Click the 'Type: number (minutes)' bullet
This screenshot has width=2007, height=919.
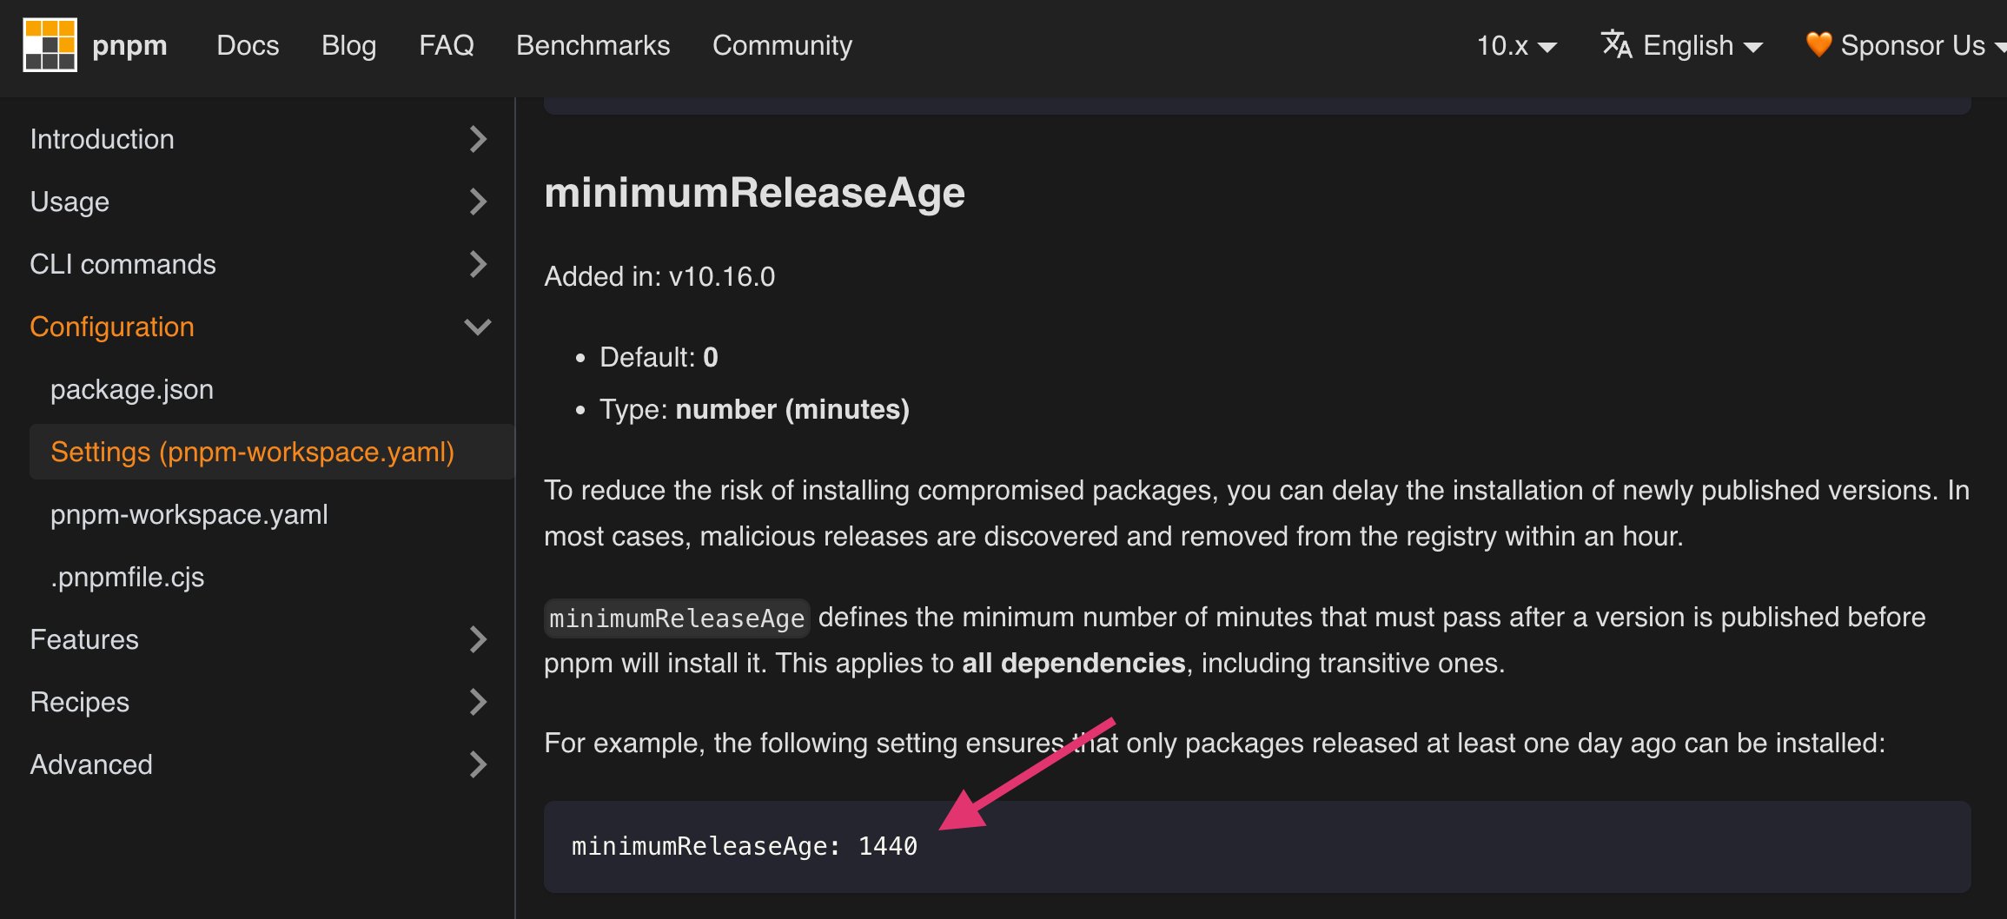click(754, 409)
